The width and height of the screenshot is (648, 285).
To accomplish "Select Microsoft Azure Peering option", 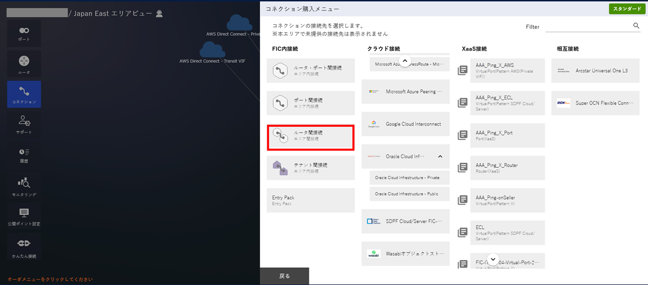I will point(406,92).
